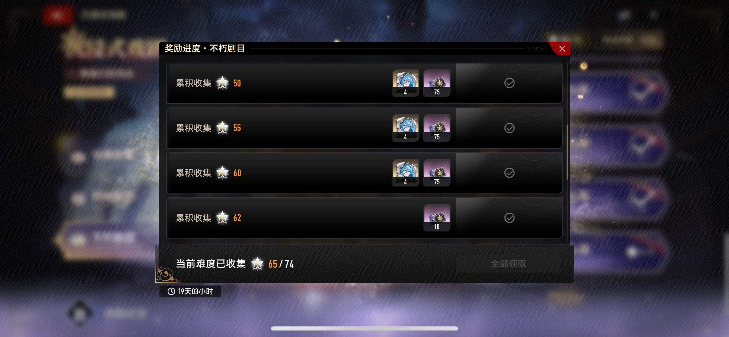This screenshot has height=337, width=729.
Task: Tap the star icon in the 60-star row
Action: tap(222, 173)
